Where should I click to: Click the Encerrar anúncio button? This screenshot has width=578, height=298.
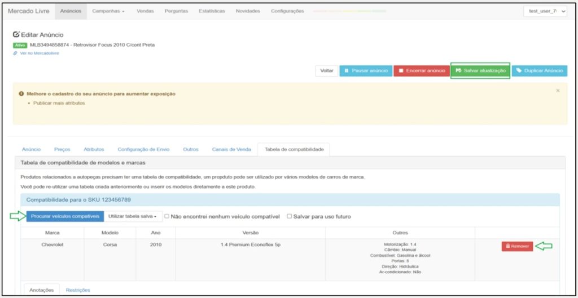tap(422, 70)
